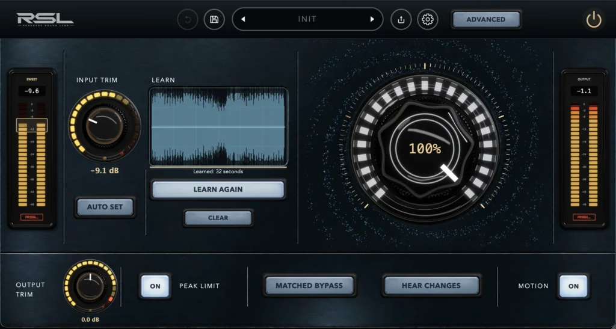Viewport: 616px width, 329px height.
Task: Click CLEAR to reset learned audio
Action: [218, 218]
